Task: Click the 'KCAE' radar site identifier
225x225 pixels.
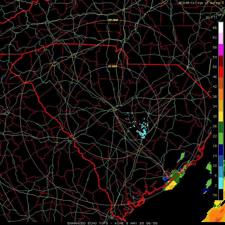Action: tap(119, 223)
